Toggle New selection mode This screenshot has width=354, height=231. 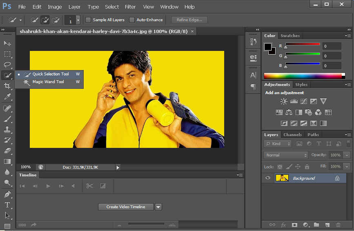click(34, 20)
